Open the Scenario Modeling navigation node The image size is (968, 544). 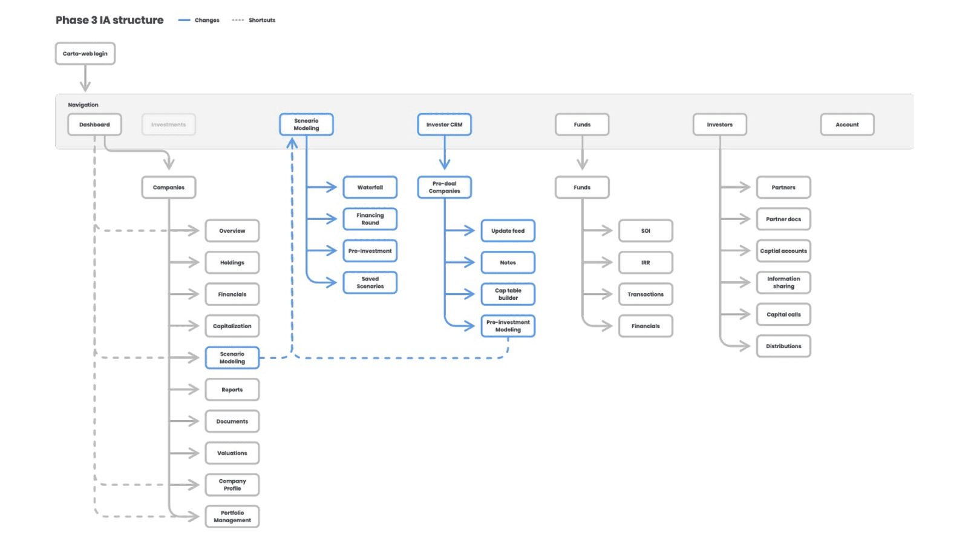(306, 125)
